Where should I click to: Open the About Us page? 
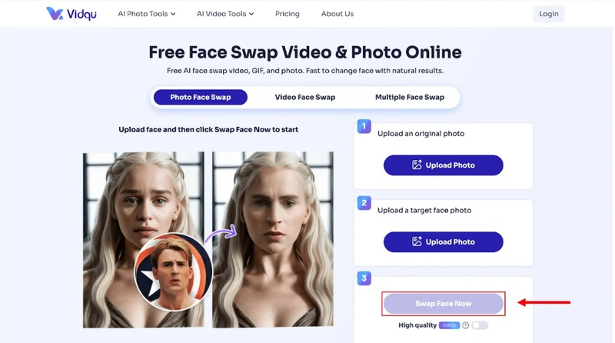pyautogui.click(x=337, y=14)
